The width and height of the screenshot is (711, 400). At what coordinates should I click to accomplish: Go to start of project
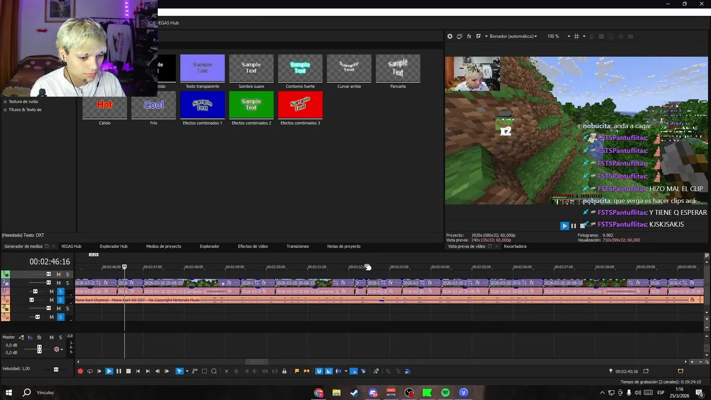[138, 371]
